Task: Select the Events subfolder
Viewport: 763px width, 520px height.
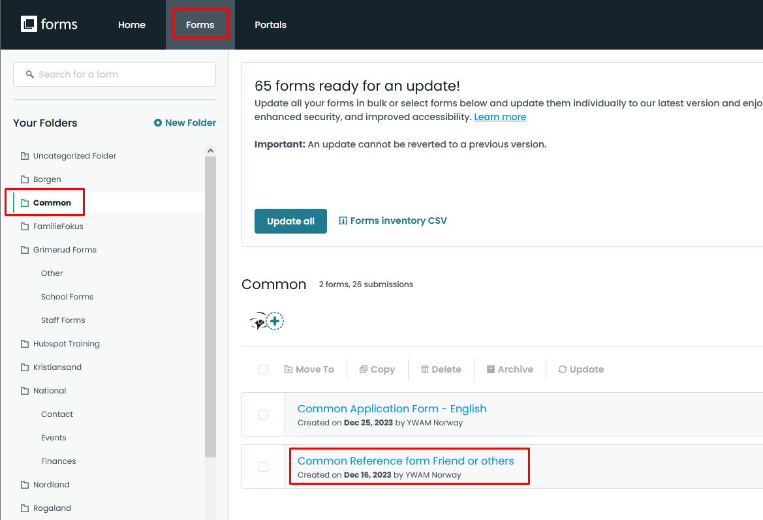Action: pos(54,438)
